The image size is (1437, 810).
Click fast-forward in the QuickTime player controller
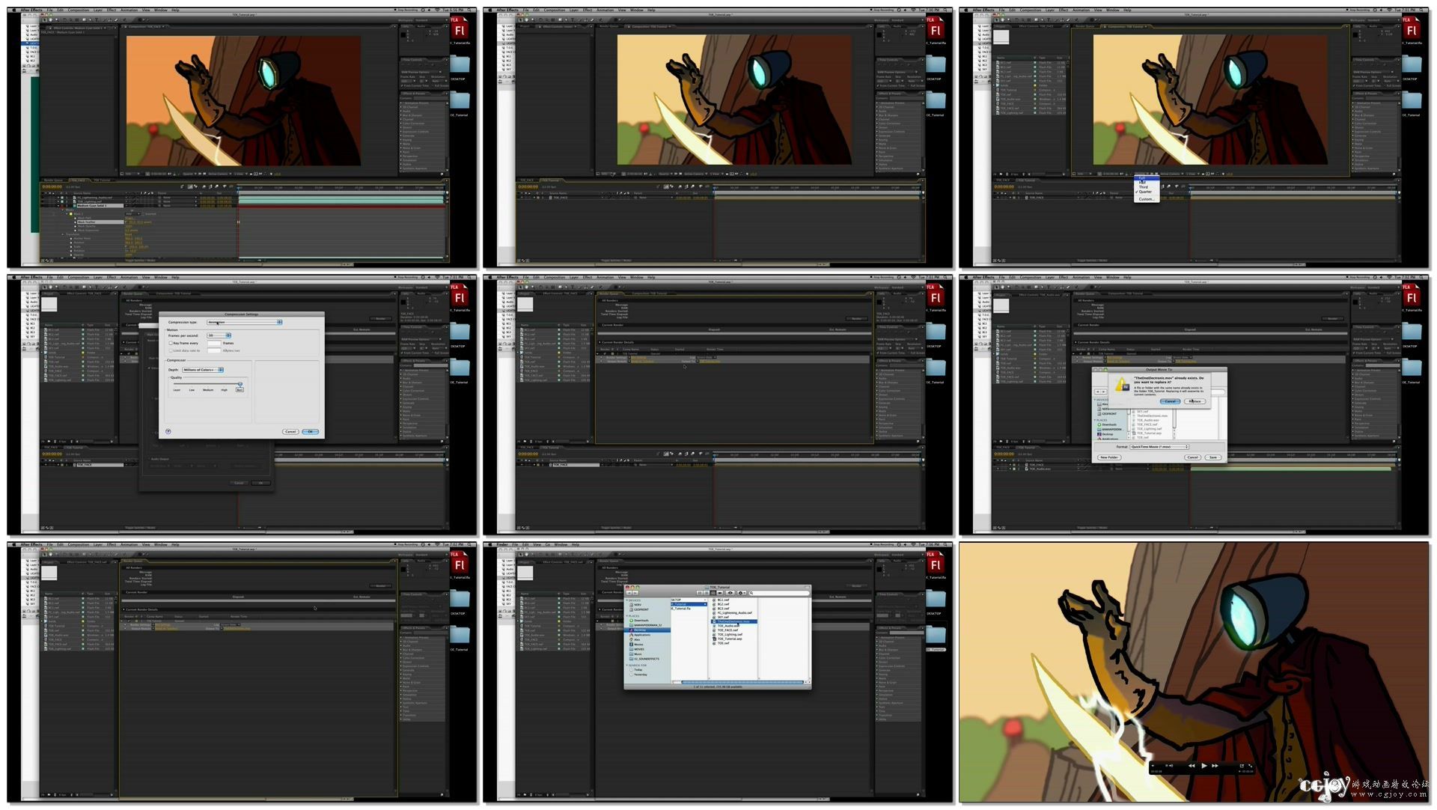coord(1215,766)
